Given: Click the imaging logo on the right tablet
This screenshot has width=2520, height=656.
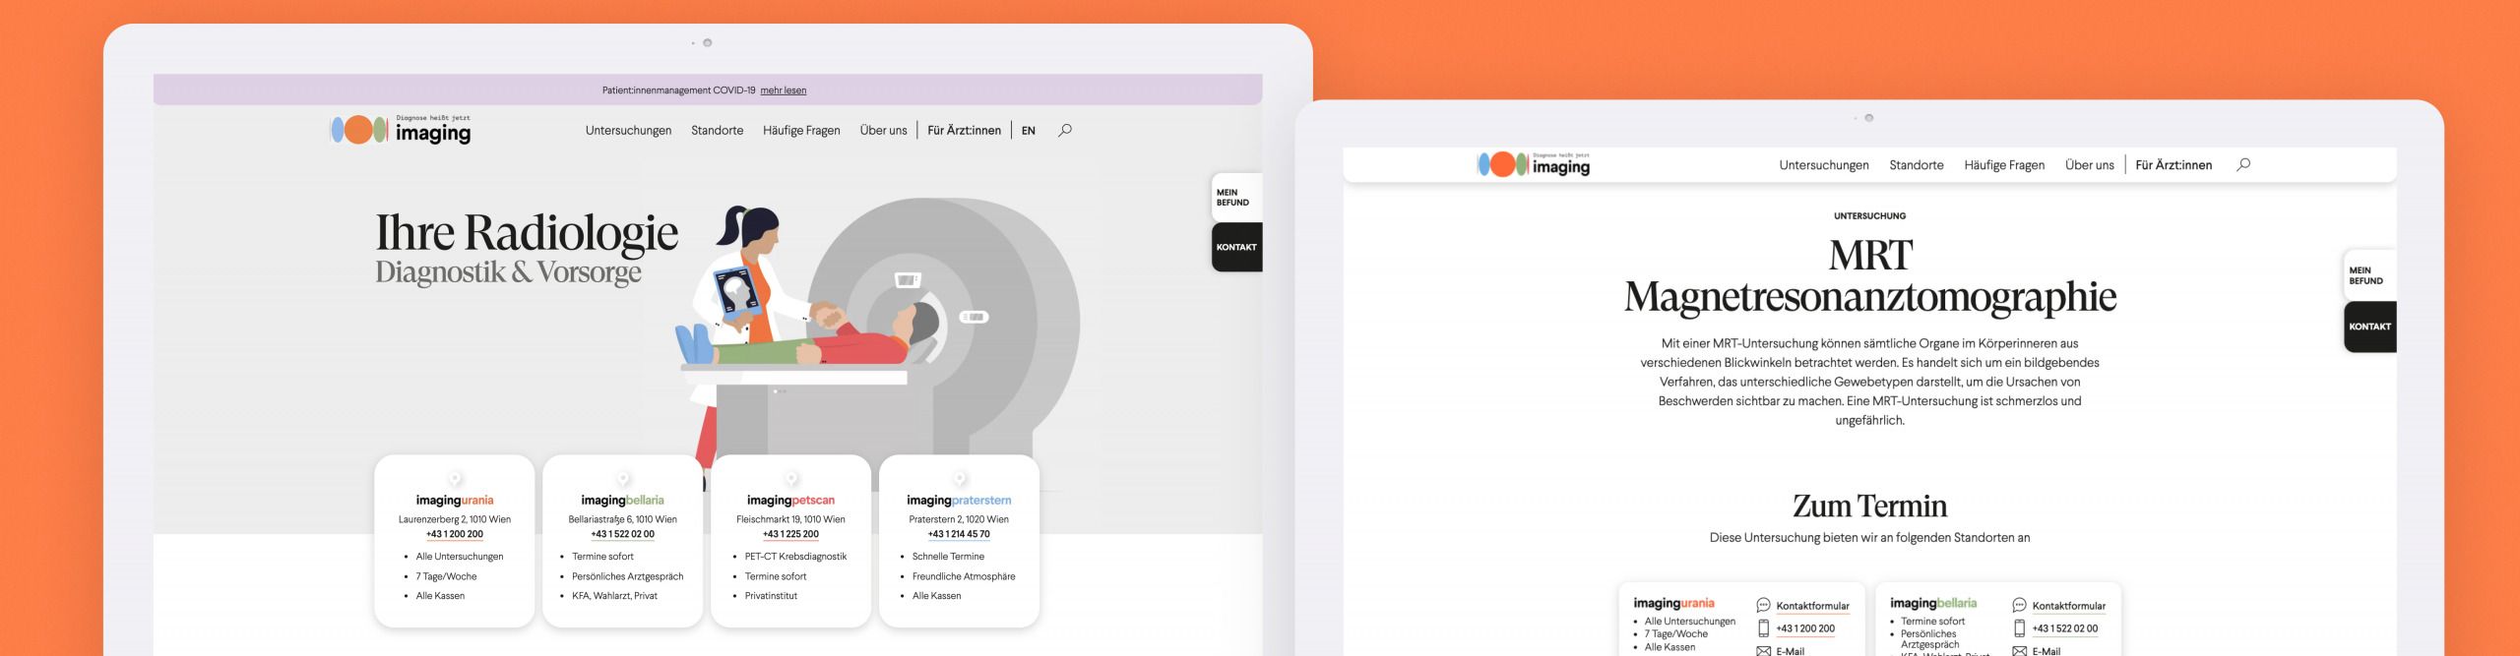Looking at the screenshot, I should point(1534,164).
